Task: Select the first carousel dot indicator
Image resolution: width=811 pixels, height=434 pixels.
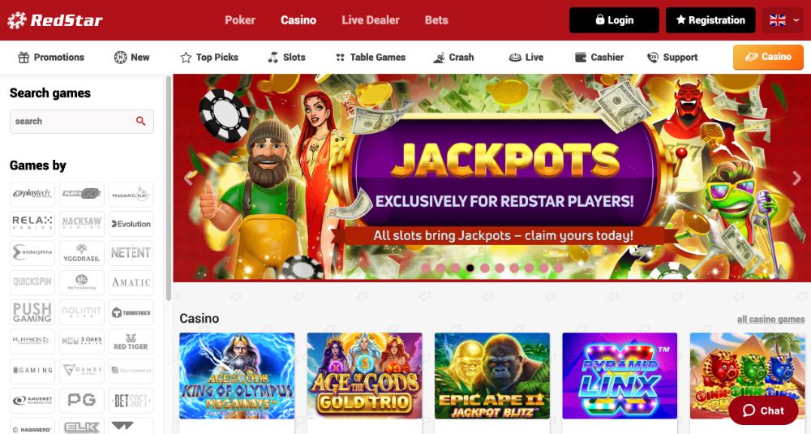Action: tap(426, 268)
